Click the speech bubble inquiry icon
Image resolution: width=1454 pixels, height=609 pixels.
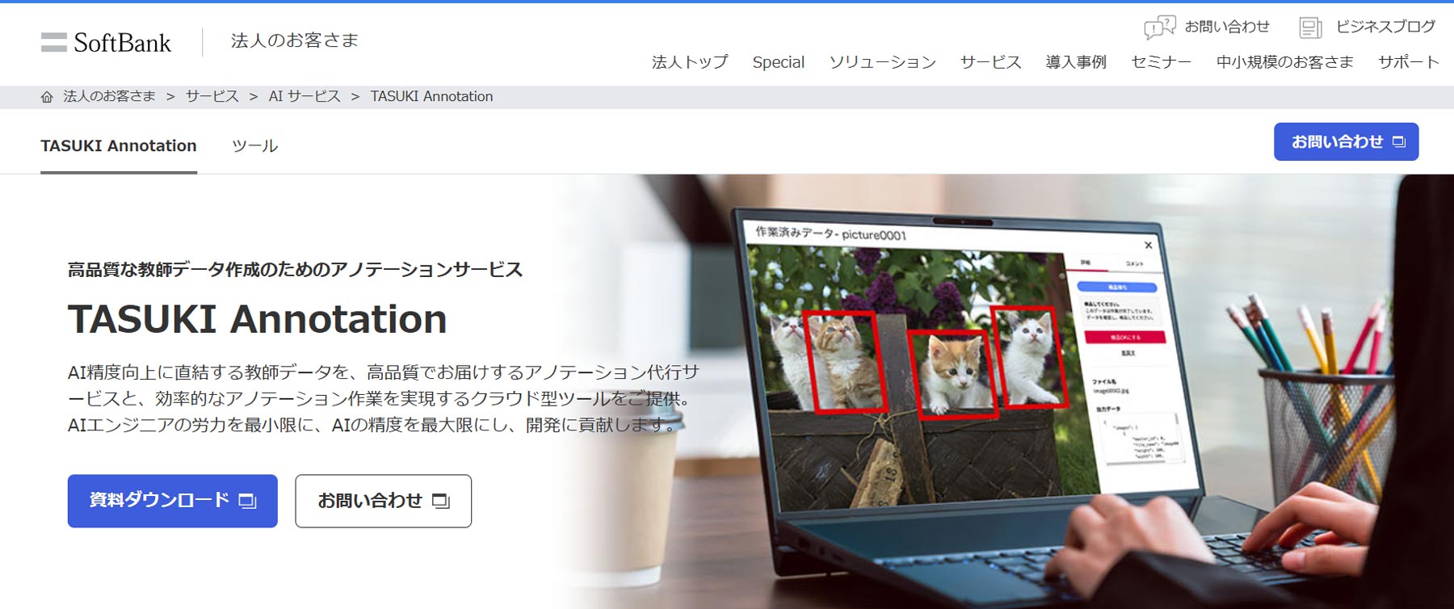pyautogui.click(x=1160, y=27)
